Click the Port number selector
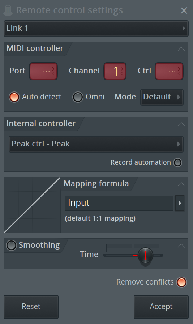Viewport: 193px width, 324px height. (43, 71)
